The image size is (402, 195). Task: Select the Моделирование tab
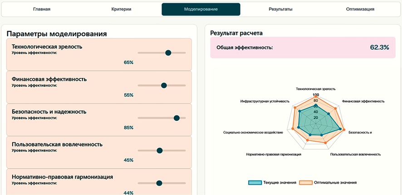pyautogui.click(x=201, y=9)
